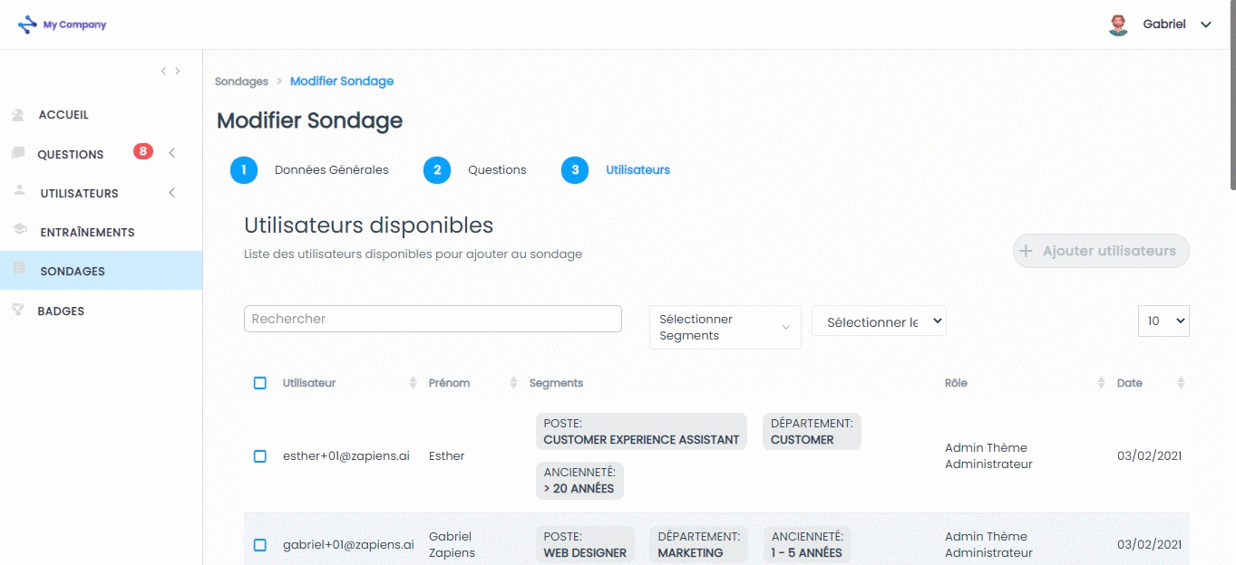Click the Badges trophy icon

coord(18,311)
